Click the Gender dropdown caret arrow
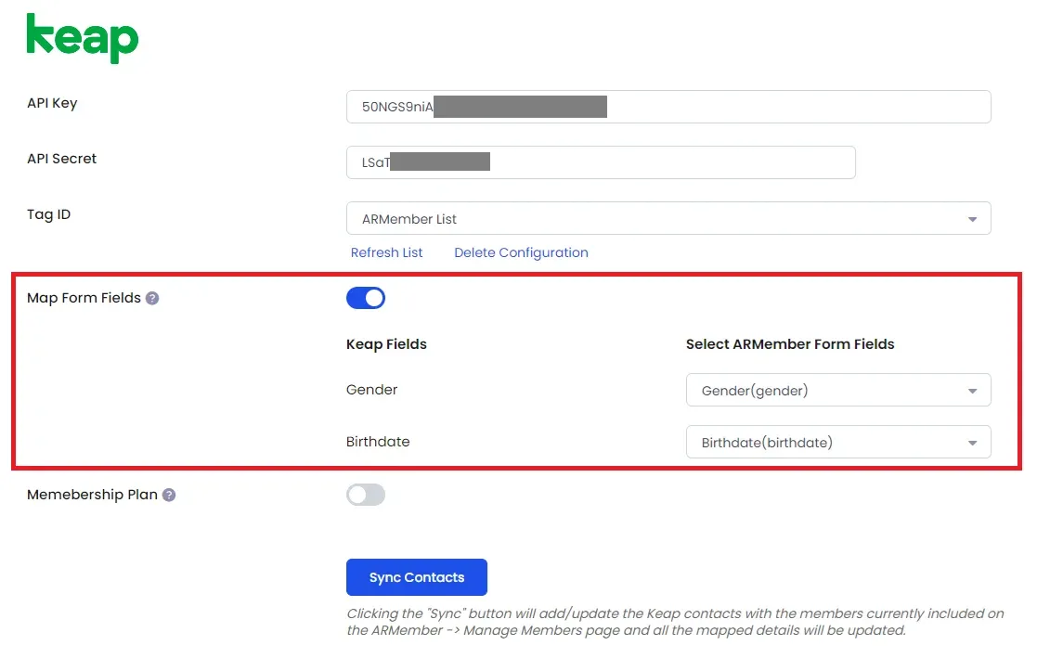This screenshot has height=658, width=1037. point(971,392)
